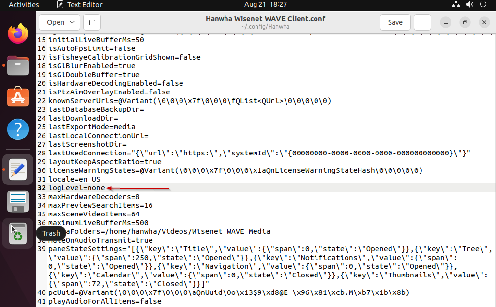Click the Hanwha Wisenet WAVE Client.conf title
The height and width of the screenshot is (307, 496).
[x=265, y=19]
